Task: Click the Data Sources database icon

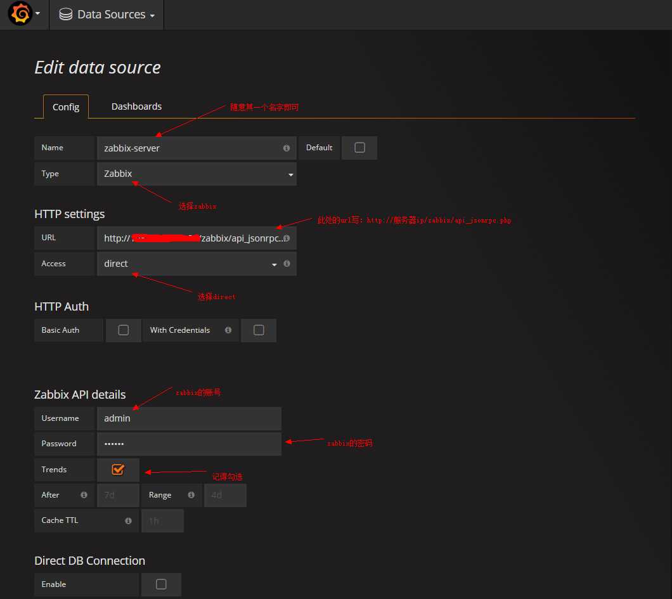Action: click(x=65, y=15)
